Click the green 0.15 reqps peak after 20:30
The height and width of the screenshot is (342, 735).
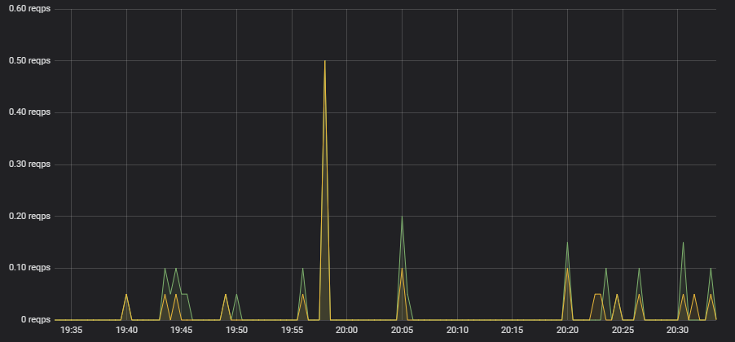click(683, 243)
